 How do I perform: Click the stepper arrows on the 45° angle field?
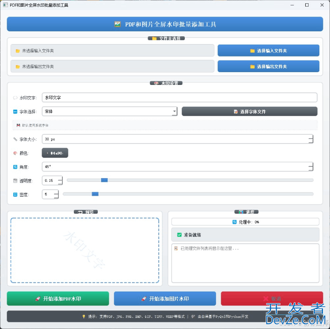tap(311, 167)
